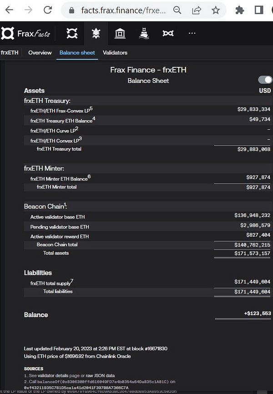Reload the page
Image resolution: width=273 pixels, height=394 pixels.
pos(48,10)
